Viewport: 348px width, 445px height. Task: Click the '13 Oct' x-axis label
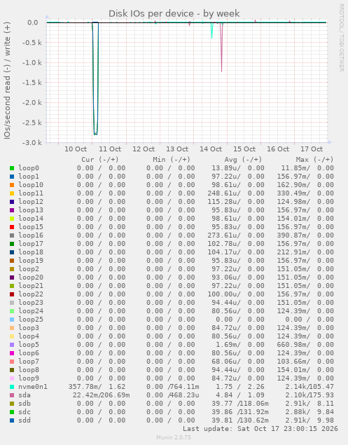177,149
